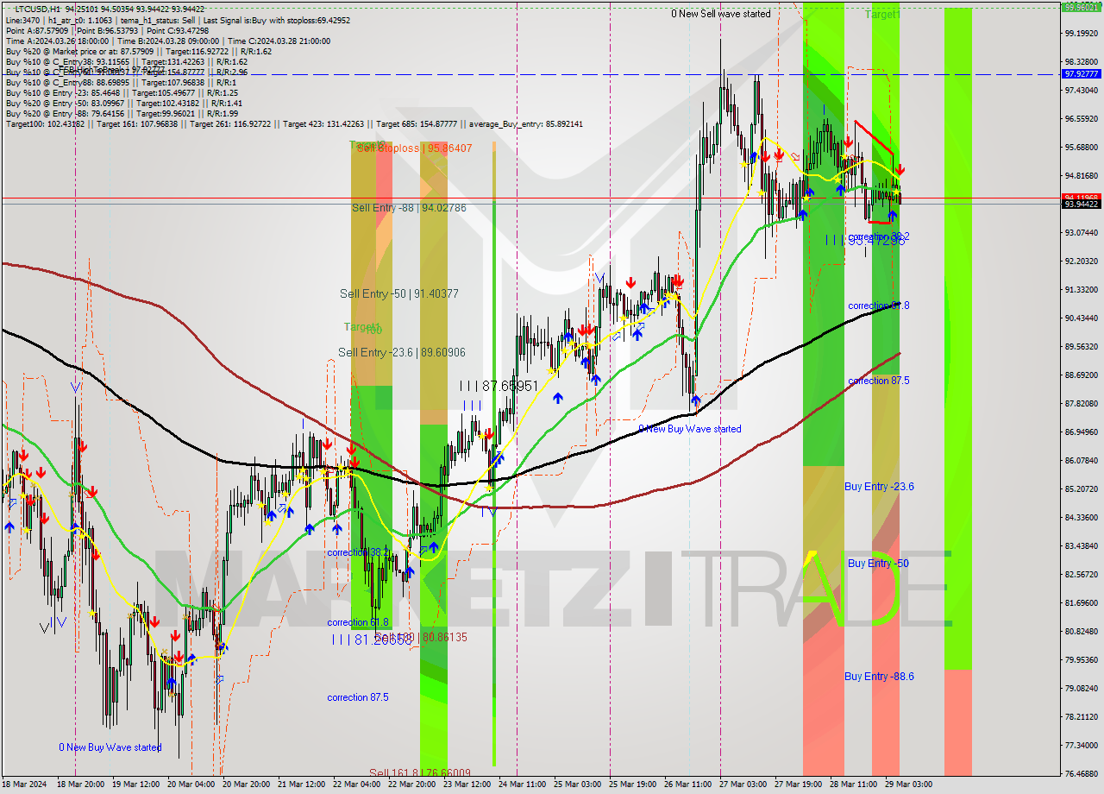The width and height of the screenshot is (1104, 794).
Task: Click '0 New Sell wave started' label
Action: [x=721, y=14]
